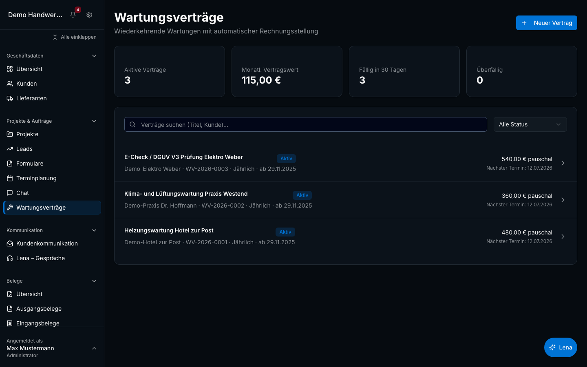Click WV-2026-0003 contract details line

click(210, 169)
